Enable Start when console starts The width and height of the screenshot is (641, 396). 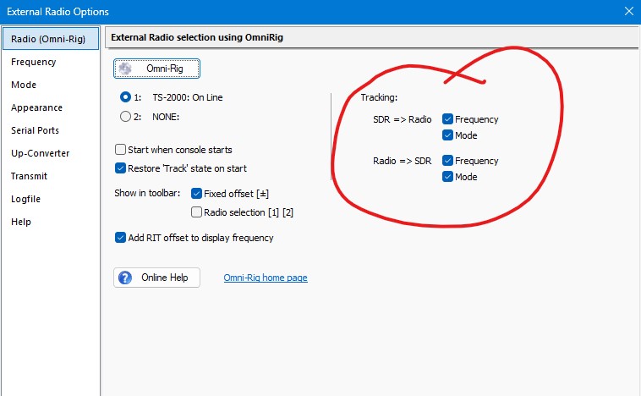tap(120, 149)
